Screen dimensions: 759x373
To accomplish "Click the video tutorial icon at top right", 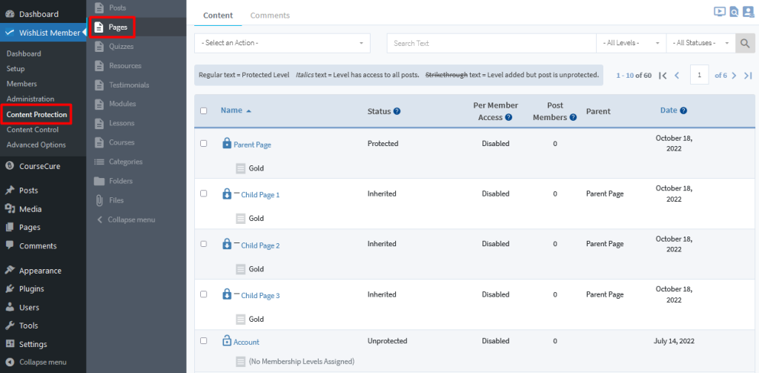I will point(719,12).
